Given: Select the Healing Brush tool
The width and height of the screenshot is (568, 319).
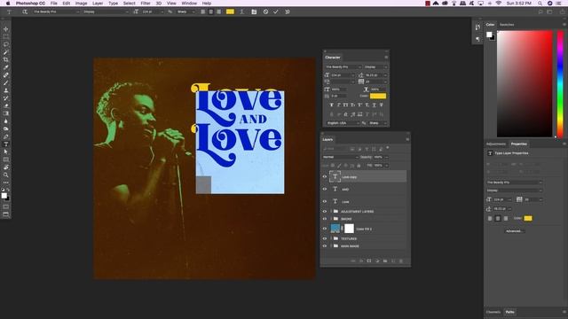Looking at the screenshot, I should click(x=6, y=75).
